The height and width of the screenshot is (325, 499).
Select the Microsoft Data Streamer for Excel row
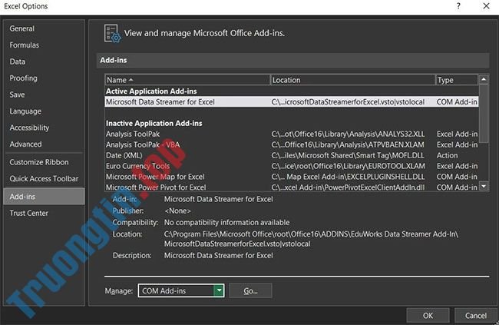pyautogui.click(x=292, y=102)
